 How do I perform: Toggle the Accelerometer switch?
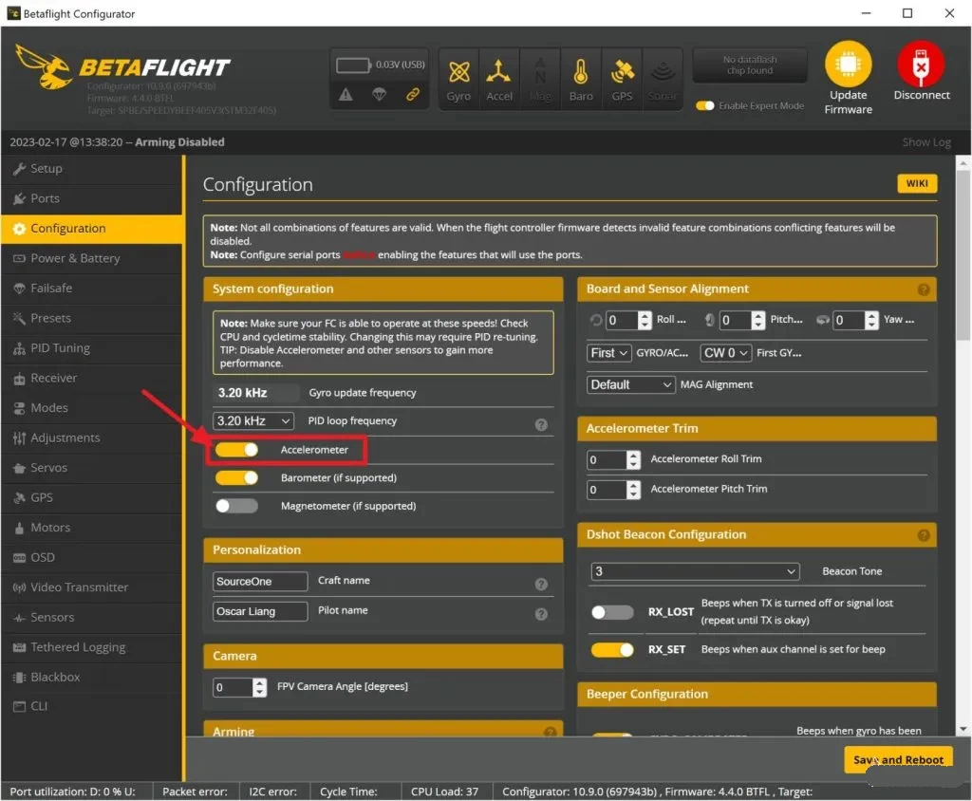(x=236, y=450)
